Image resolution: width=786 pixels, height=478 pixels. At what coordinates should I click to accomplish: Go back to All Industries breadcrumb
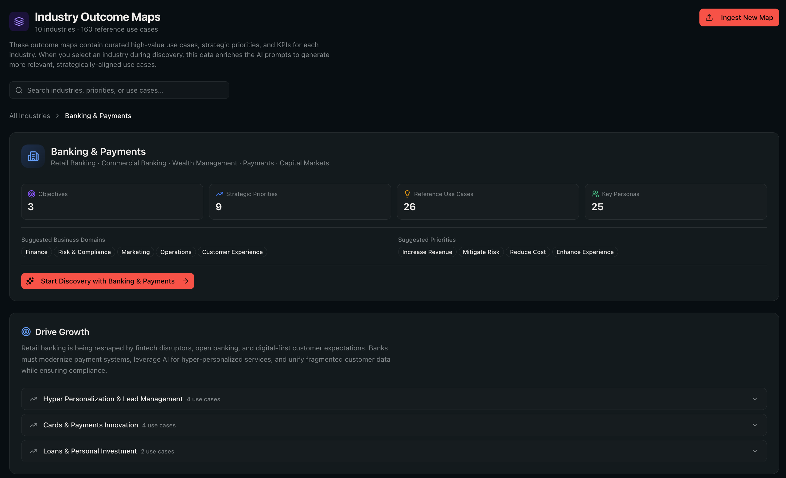(x=30, y=116)
